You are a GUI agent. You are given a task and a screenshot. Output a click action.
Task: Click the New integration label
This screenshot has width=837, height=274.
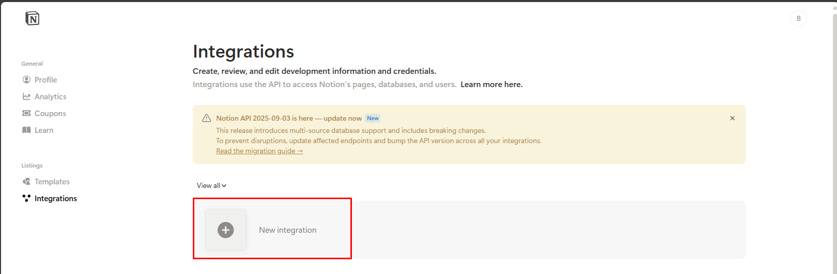tap(288, 230)
